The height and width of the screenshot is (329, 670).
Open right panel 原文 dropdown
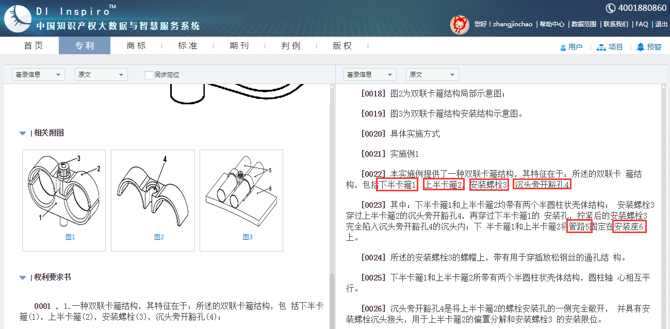pyautogui.click(x=432, y=75)
